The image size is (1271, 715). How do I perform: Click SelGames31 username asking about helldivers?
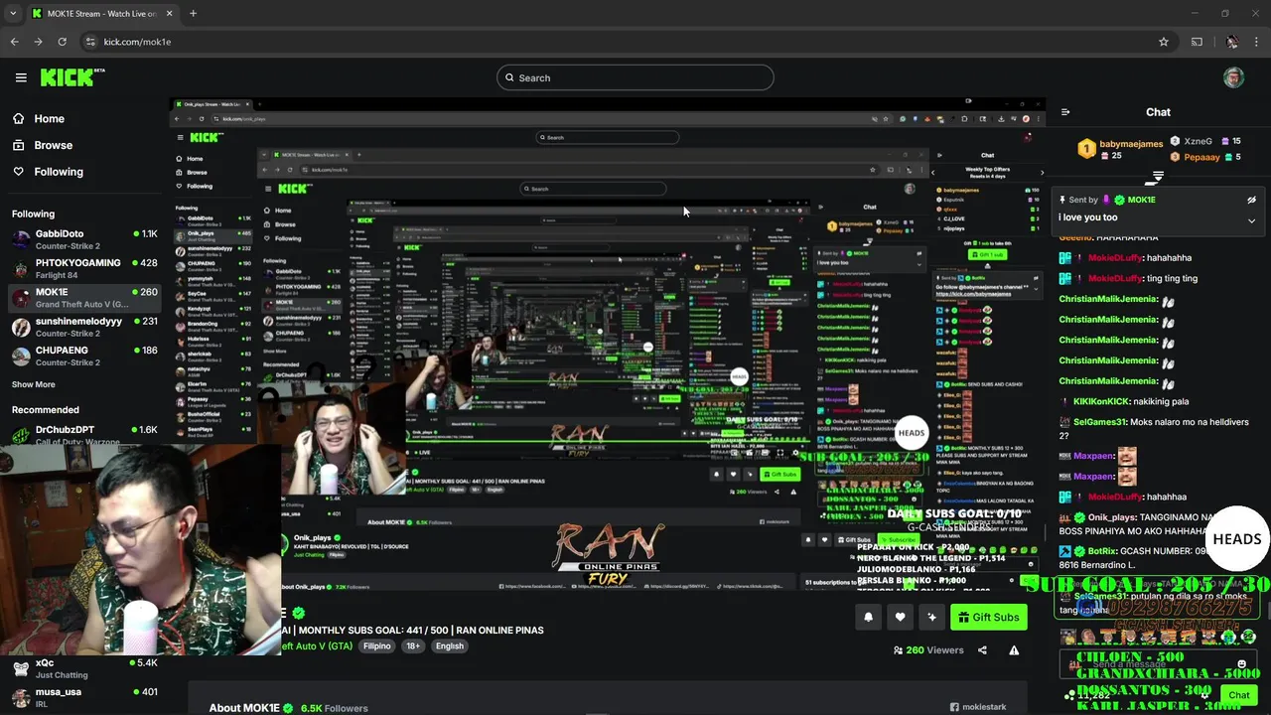pos(1099,422)
